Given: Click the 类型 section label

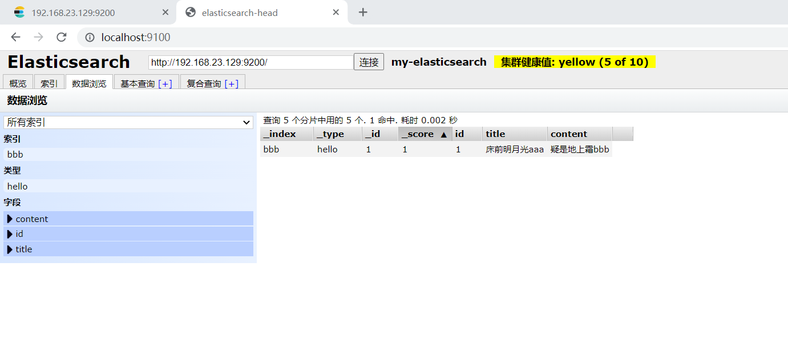Looking at the screenshot, I should tap(12, 170).
